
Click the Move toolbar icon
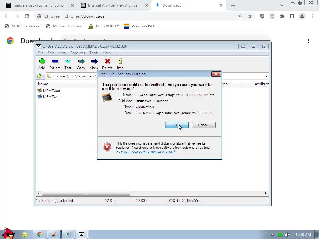94,64
